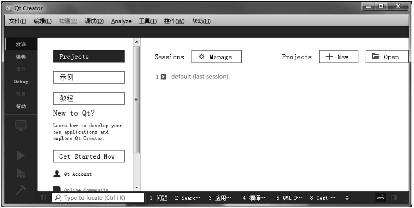Open the 2 Search output pane
414x208 pixels.
tap(188, 198)
